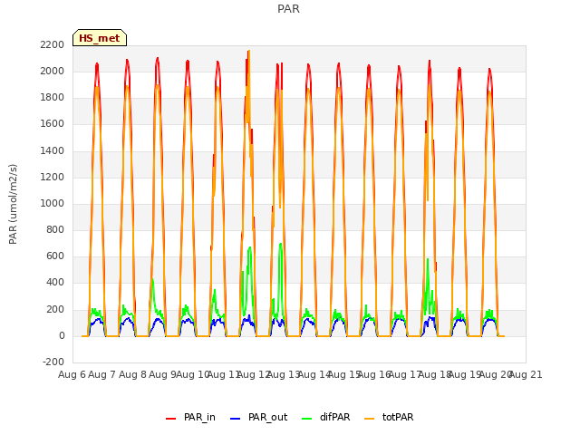This screenshot has width=580, height=435.
Task: Click the Aug 21 x-axis label
Action: coord(526,374)
